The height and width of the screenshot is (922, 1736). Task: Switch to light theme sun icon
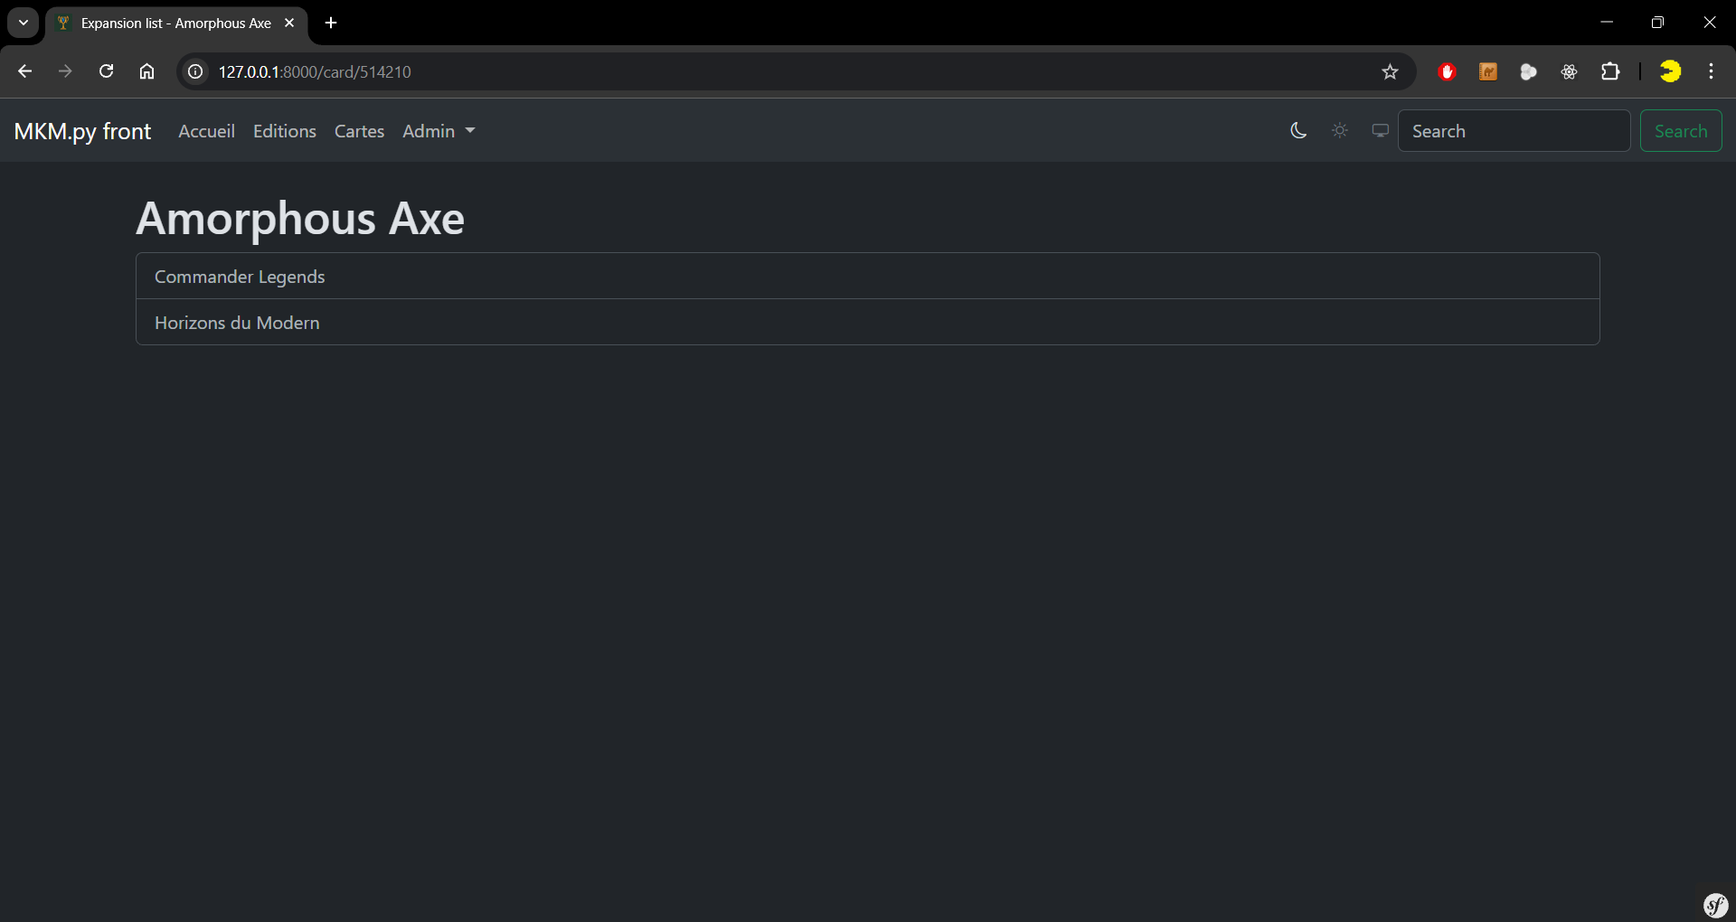coord(1340,131)
